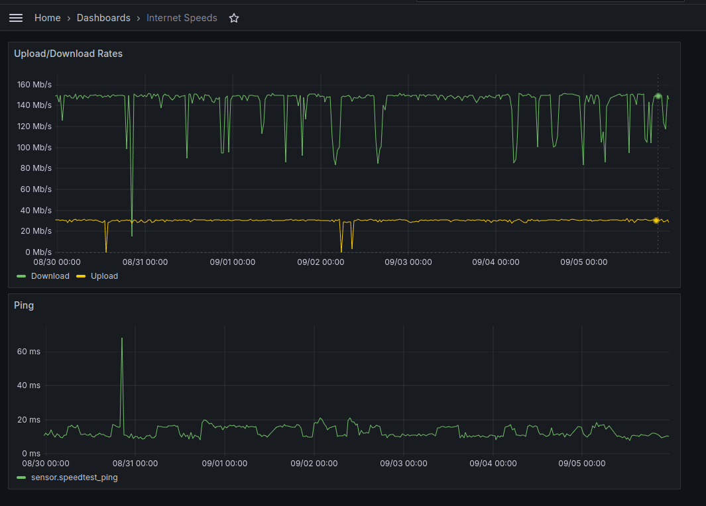Click the search field at top right
This screenshot has width=706, height=506.
click(550, 3)
